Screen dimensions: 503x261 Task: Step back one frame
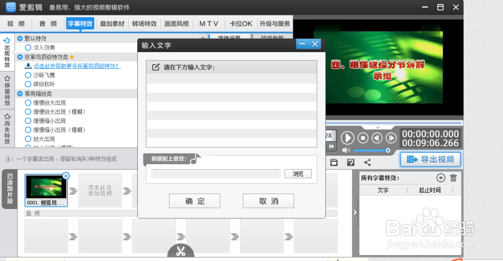point(377,138)
